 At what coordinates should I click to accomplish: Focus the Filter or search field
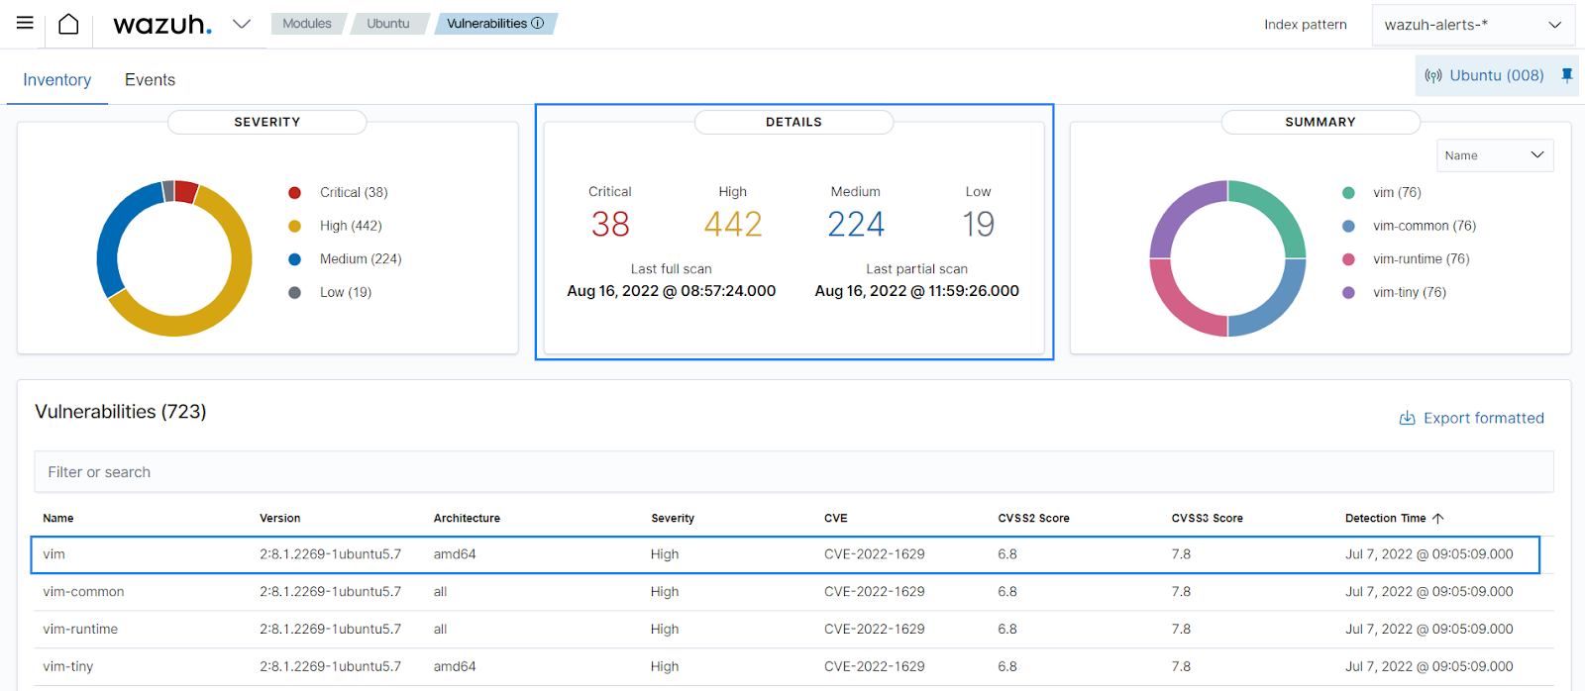coord(793,472)
